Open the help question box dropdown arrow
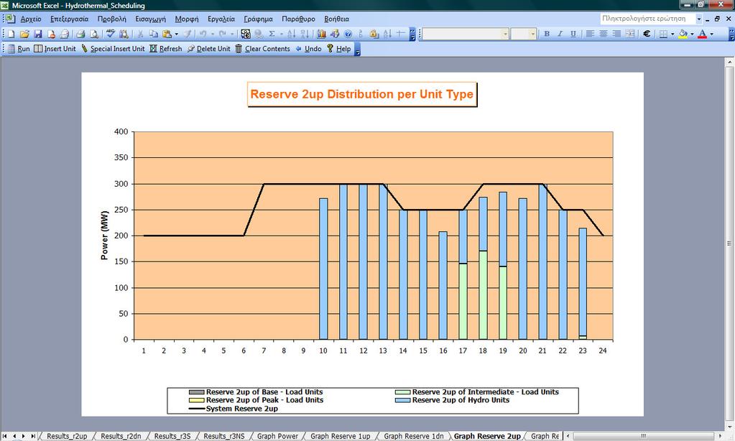This screenshot has width=735, height=441. click(x=699, y=19)
